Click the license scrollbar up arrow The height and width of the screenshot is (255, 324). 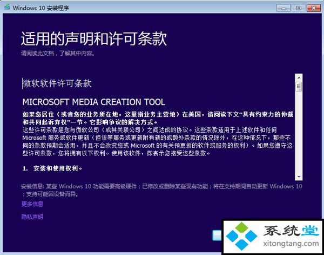click(x=299, y=77)
